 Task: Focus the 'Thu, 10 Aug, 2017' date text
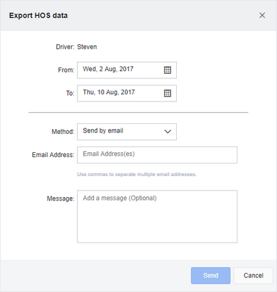[109, 92]
